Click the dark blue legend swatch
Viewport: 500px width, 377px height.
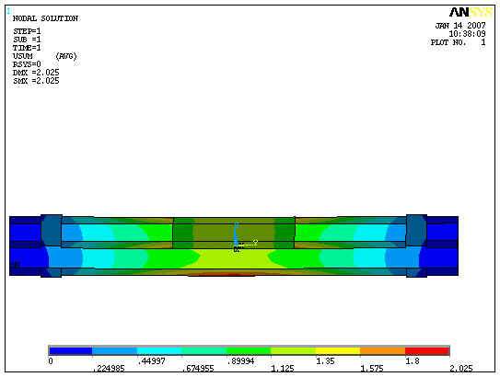pos(71,351)
